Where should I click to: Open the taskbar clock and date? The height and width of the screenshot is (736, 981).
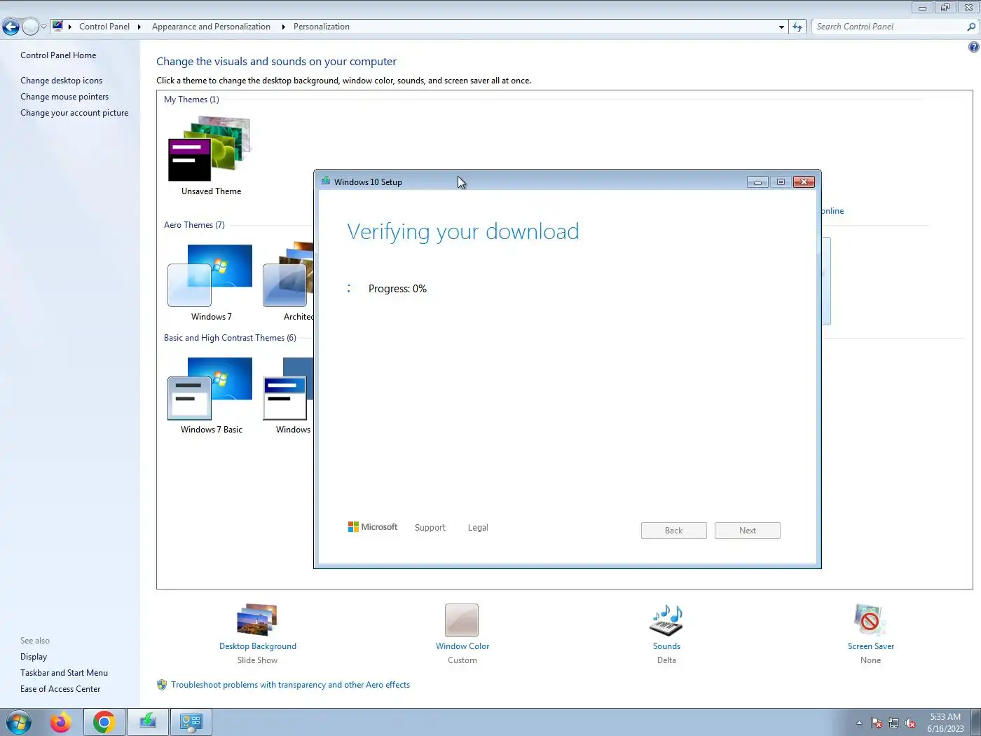[945, 723]
